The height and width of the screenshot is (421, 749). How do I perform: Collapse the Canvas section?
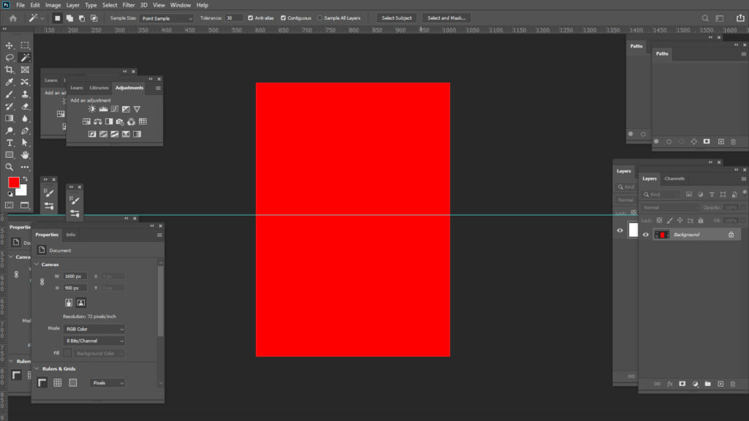coord(37,265)
